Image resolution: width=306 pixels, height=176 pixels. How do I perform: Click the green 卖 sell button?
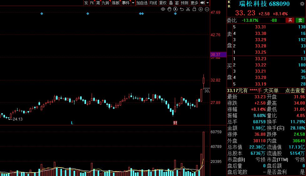click(x=300, y=20)
